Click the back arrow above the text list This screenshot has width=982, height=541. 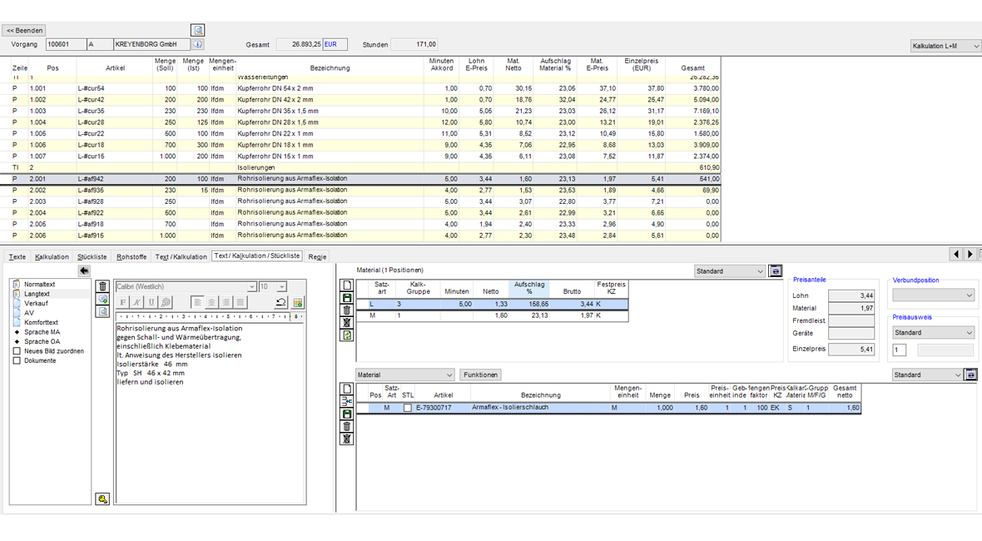[84, 270]
